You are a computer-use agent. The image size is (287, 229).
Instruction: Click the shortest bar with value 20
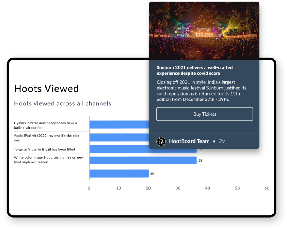click(x=119, y=174)
